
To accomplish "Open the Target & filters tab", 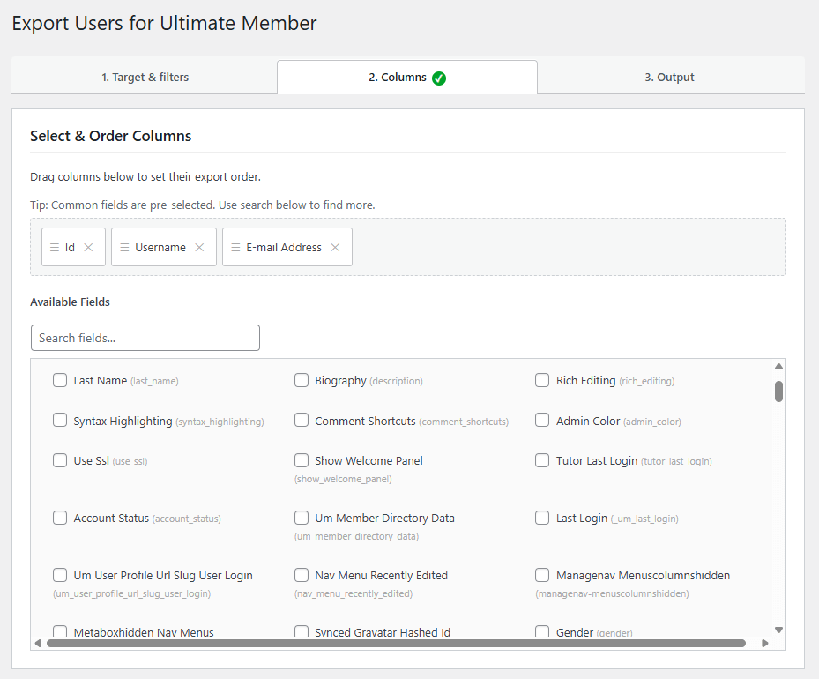I will click(x=145, y=78).
